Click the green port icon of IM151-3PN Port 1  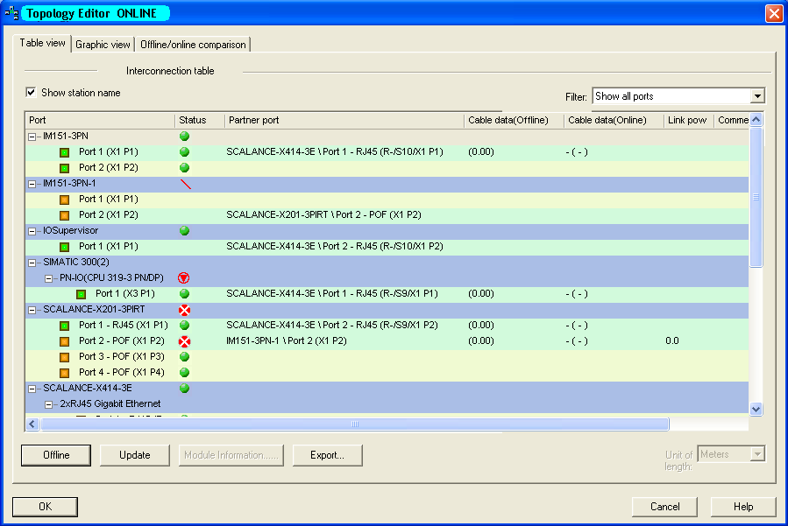click(x=64, y=152)
